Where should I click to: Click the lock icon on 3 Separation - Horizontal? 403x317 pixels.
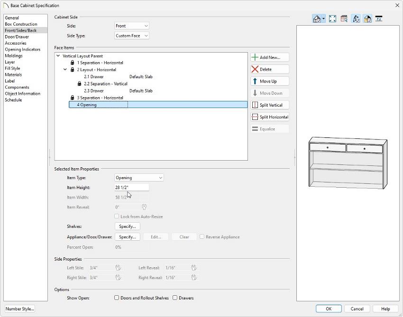(x=72, y=98)
